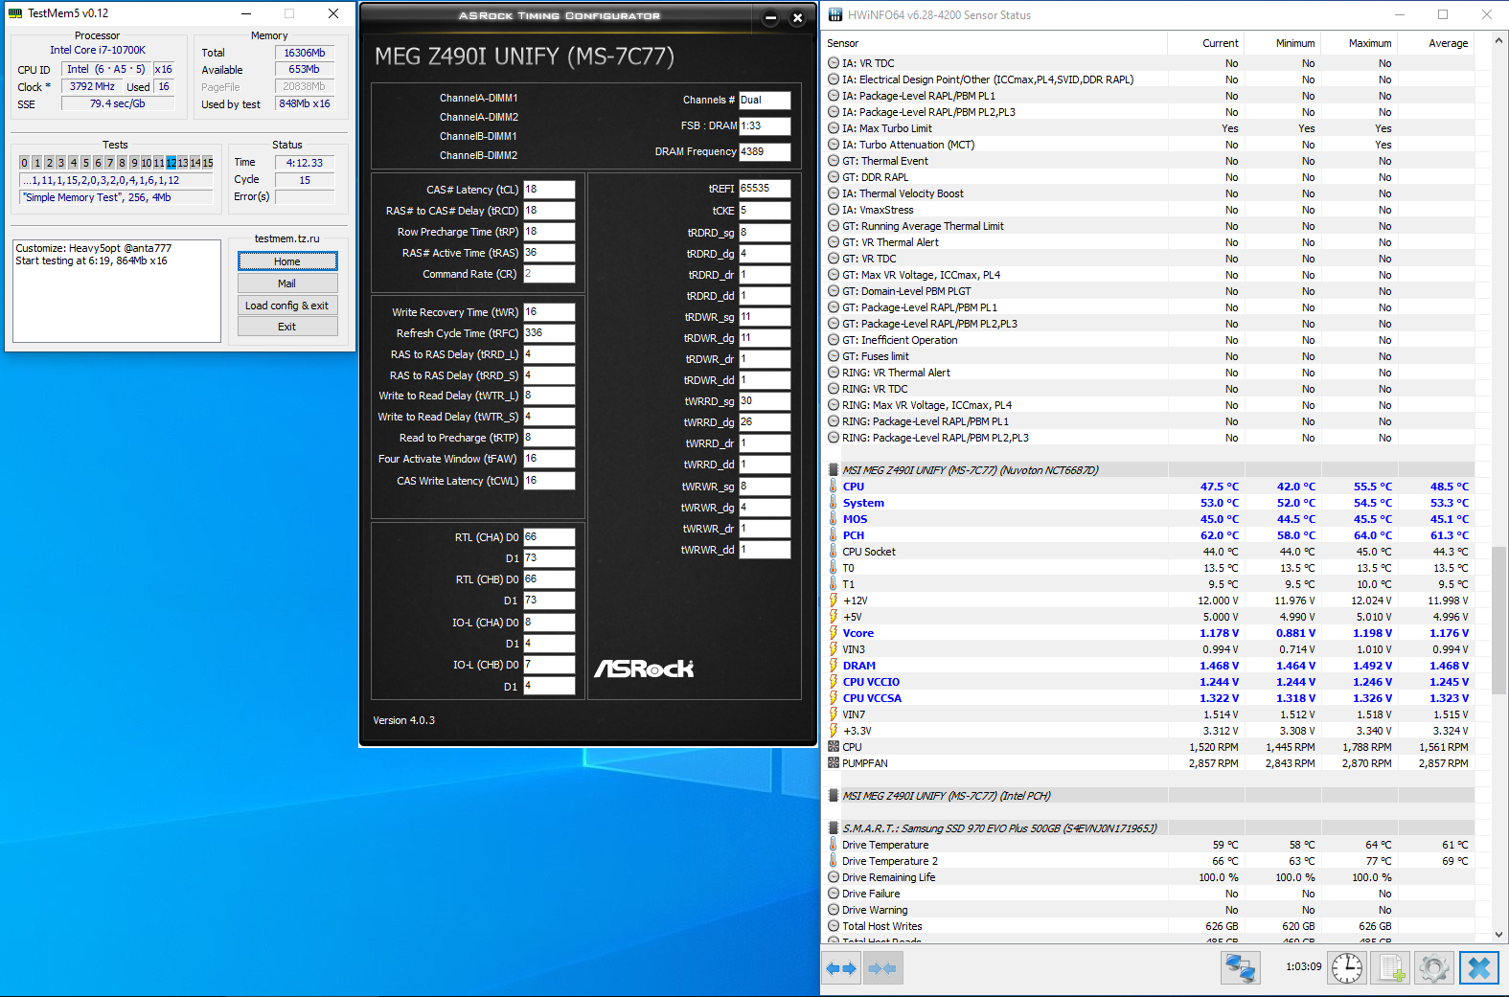Click the testmem.tz.ru label in TestMem5

pyautogui.click(x=287, y=238)
